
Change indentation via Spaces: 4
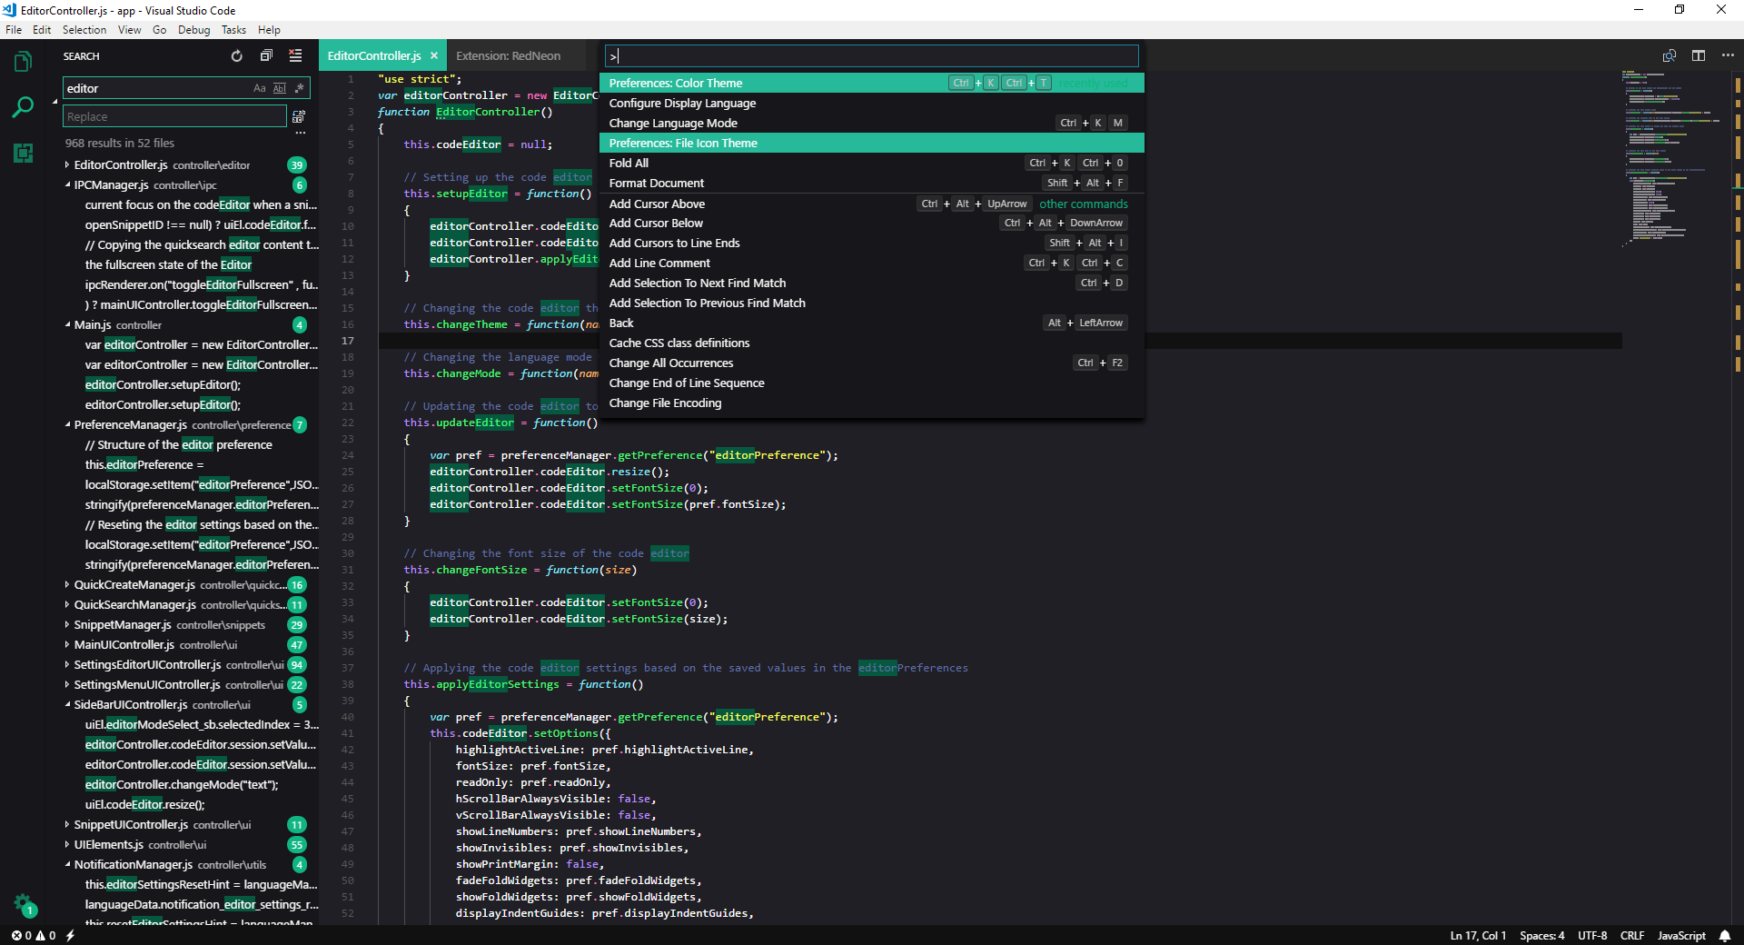point(1541,935)
